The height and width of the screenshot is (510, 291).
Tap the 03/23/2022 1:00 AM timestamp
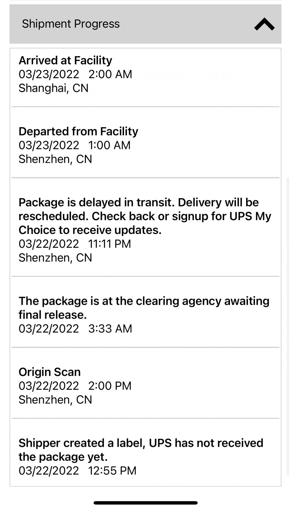click(x=74, y=145)
